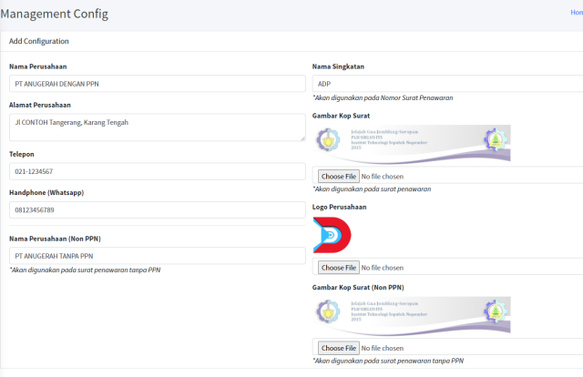Focus the Alamat Perusahaan text area
Viewport: 583px width, 377px height.
click(157, 127)
